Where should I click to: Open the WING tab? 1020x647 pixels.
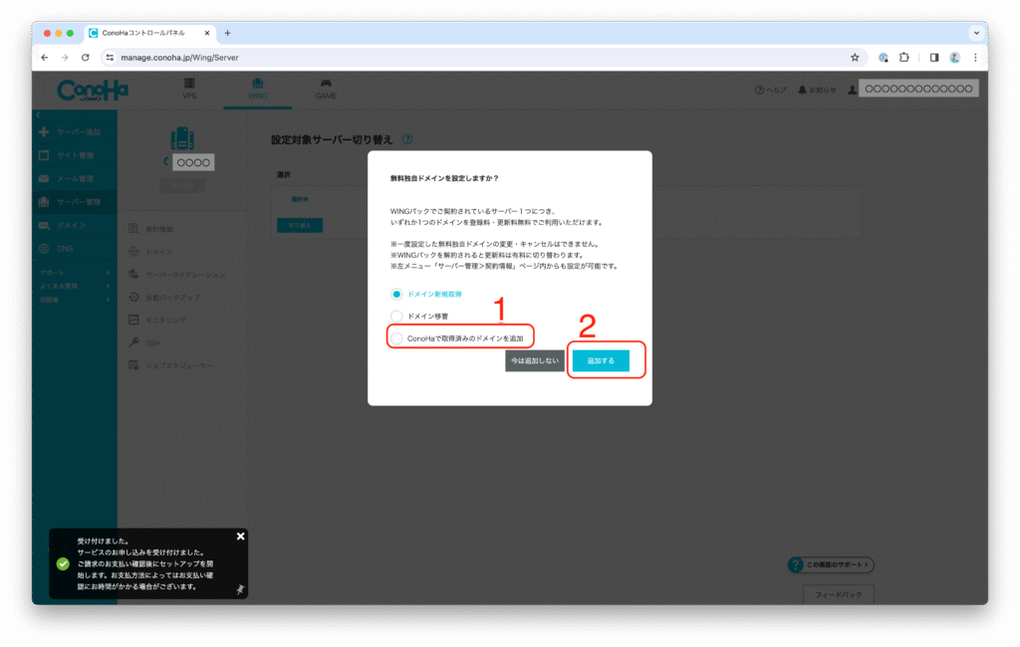[x=258, y=89]
